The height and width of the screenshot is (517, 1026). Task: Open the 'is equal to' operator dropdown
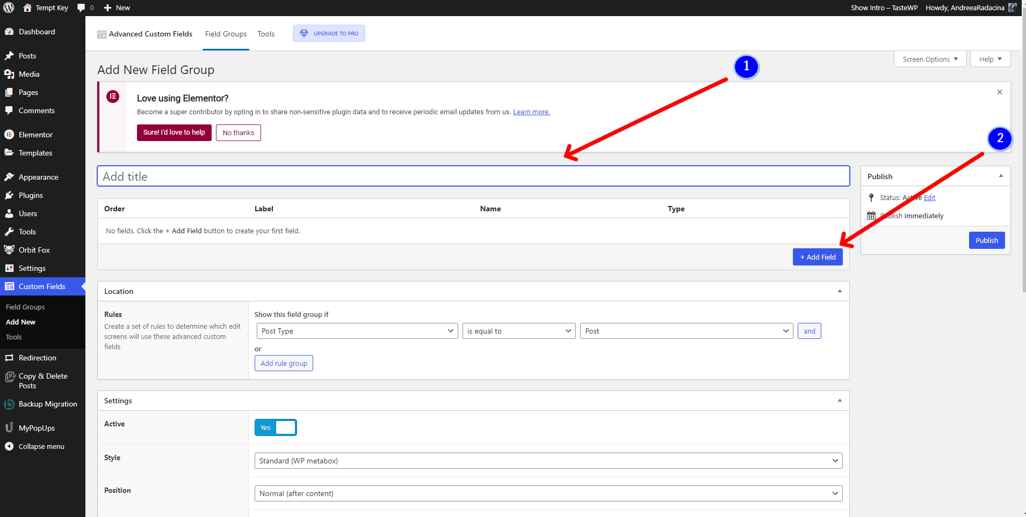pyautogui.click(x=518, y=331)
